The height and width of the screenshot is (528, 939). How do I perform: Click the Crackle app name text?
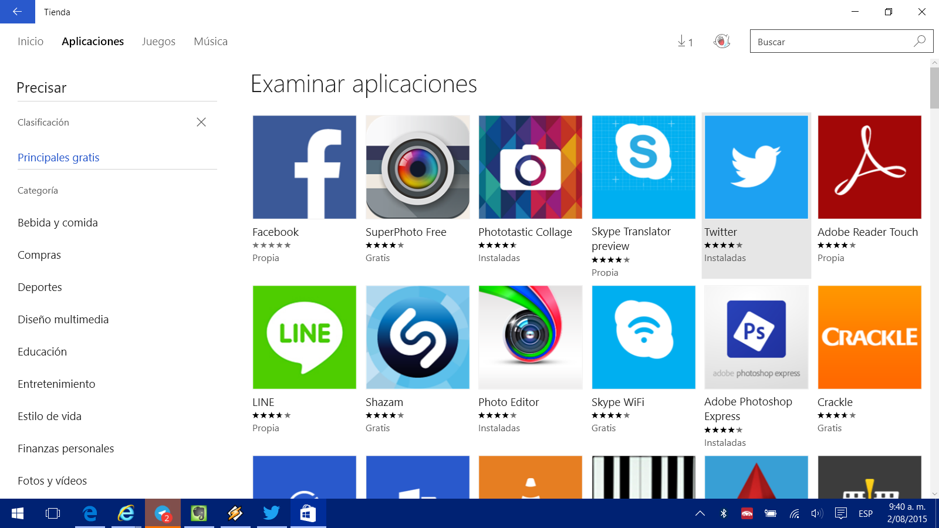(835, 402)
